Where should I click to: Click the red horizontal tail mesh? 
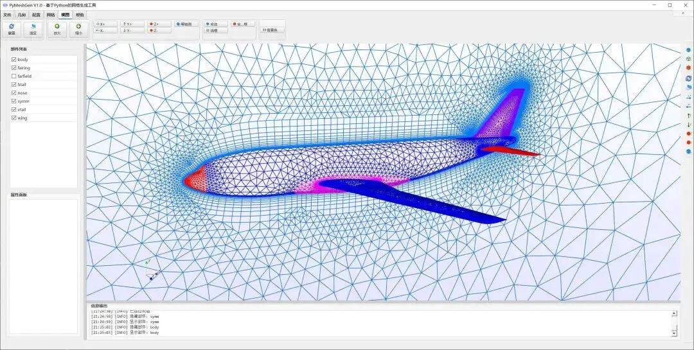tap(512, 152)
